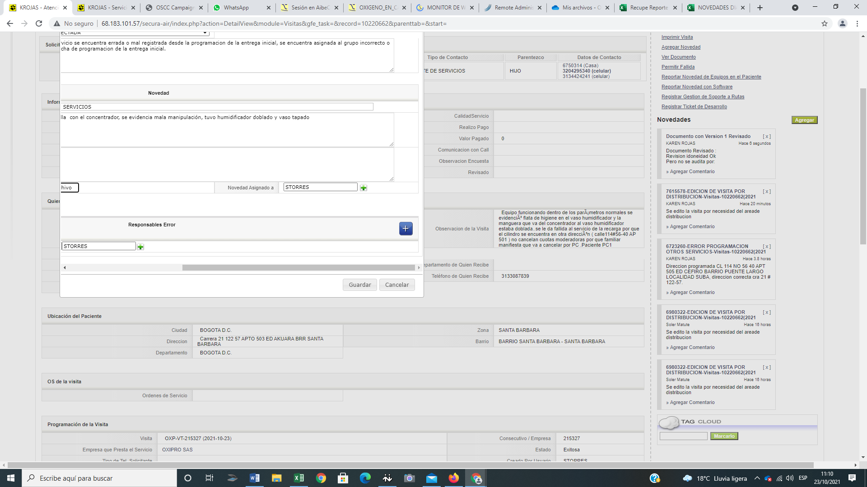
Task: Open Task View in the taskbar
Action: click(210, 478)
